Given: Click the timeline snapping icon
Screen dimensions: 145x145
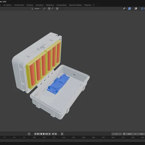Looking at the screenshot, I should tap(62, 134).
